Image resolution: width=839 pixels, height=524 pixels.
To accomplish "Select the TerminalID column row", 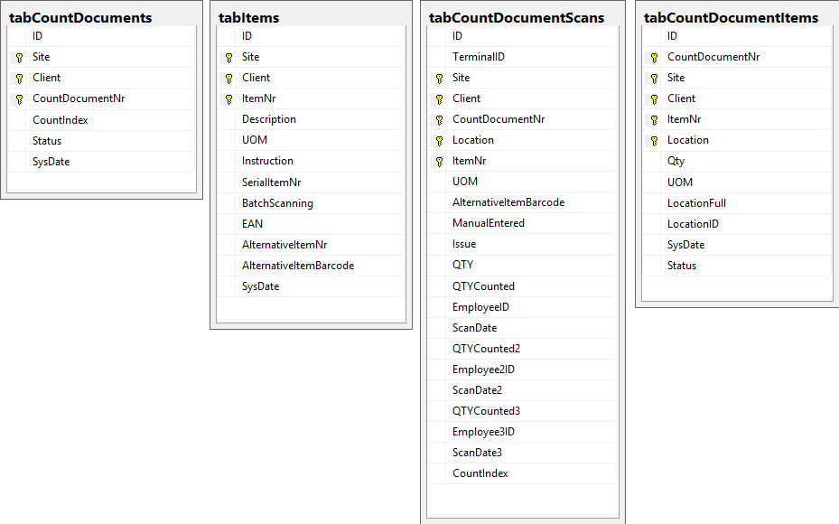I will [x=479, y=57].
